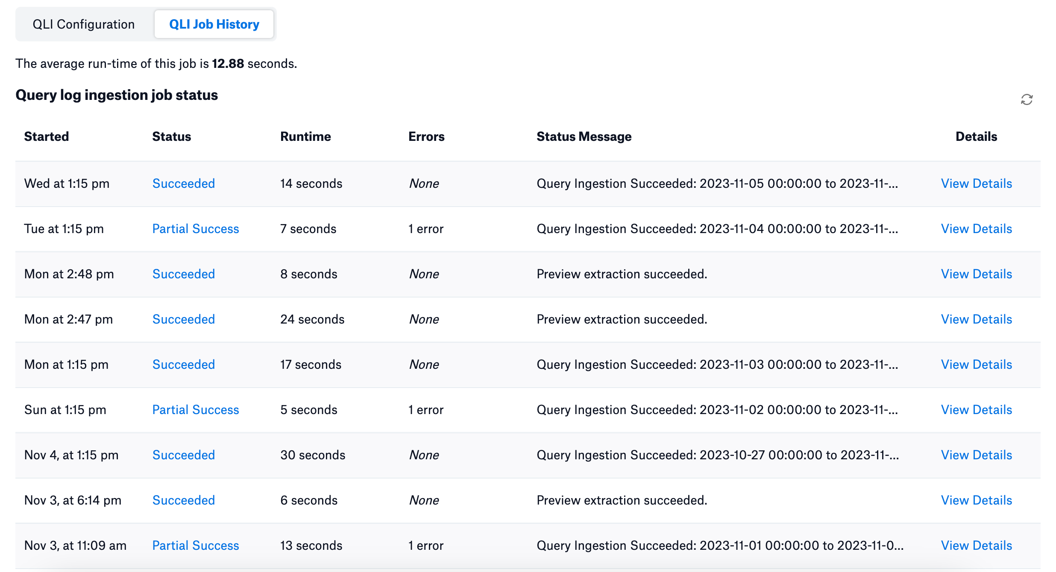This screenshot has width=1056, height=572.
Task: Click the Runtime column header
Action: [305, 137]
